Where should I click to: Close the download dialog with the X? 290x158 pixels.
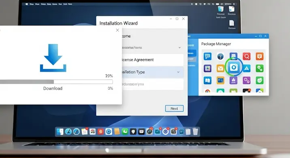(x=117, y=30)
